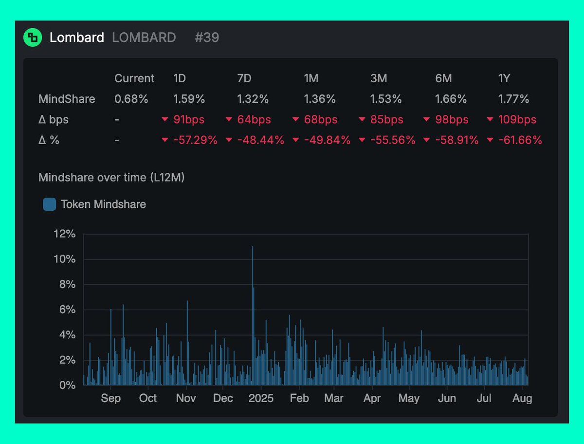Image resolution: width=584 pixels, height=444 pixels.
Task: Select the Current column header
Action: [x=134, y=78]
